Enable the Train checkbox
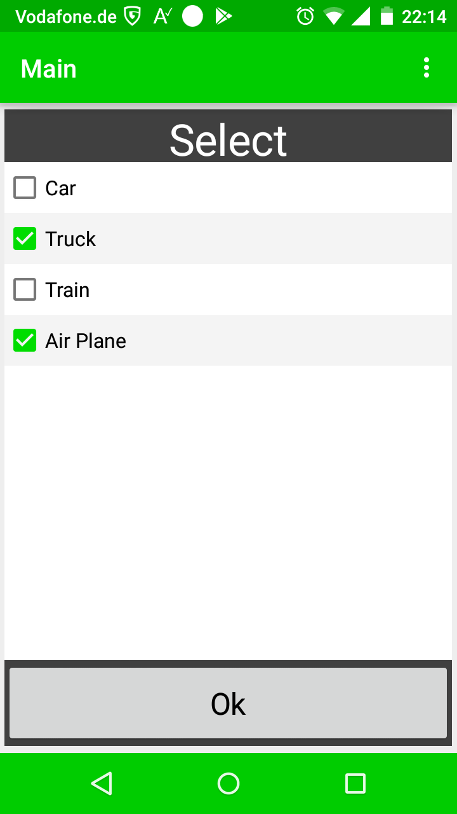The image size is (457, 814). pos(25,290)
